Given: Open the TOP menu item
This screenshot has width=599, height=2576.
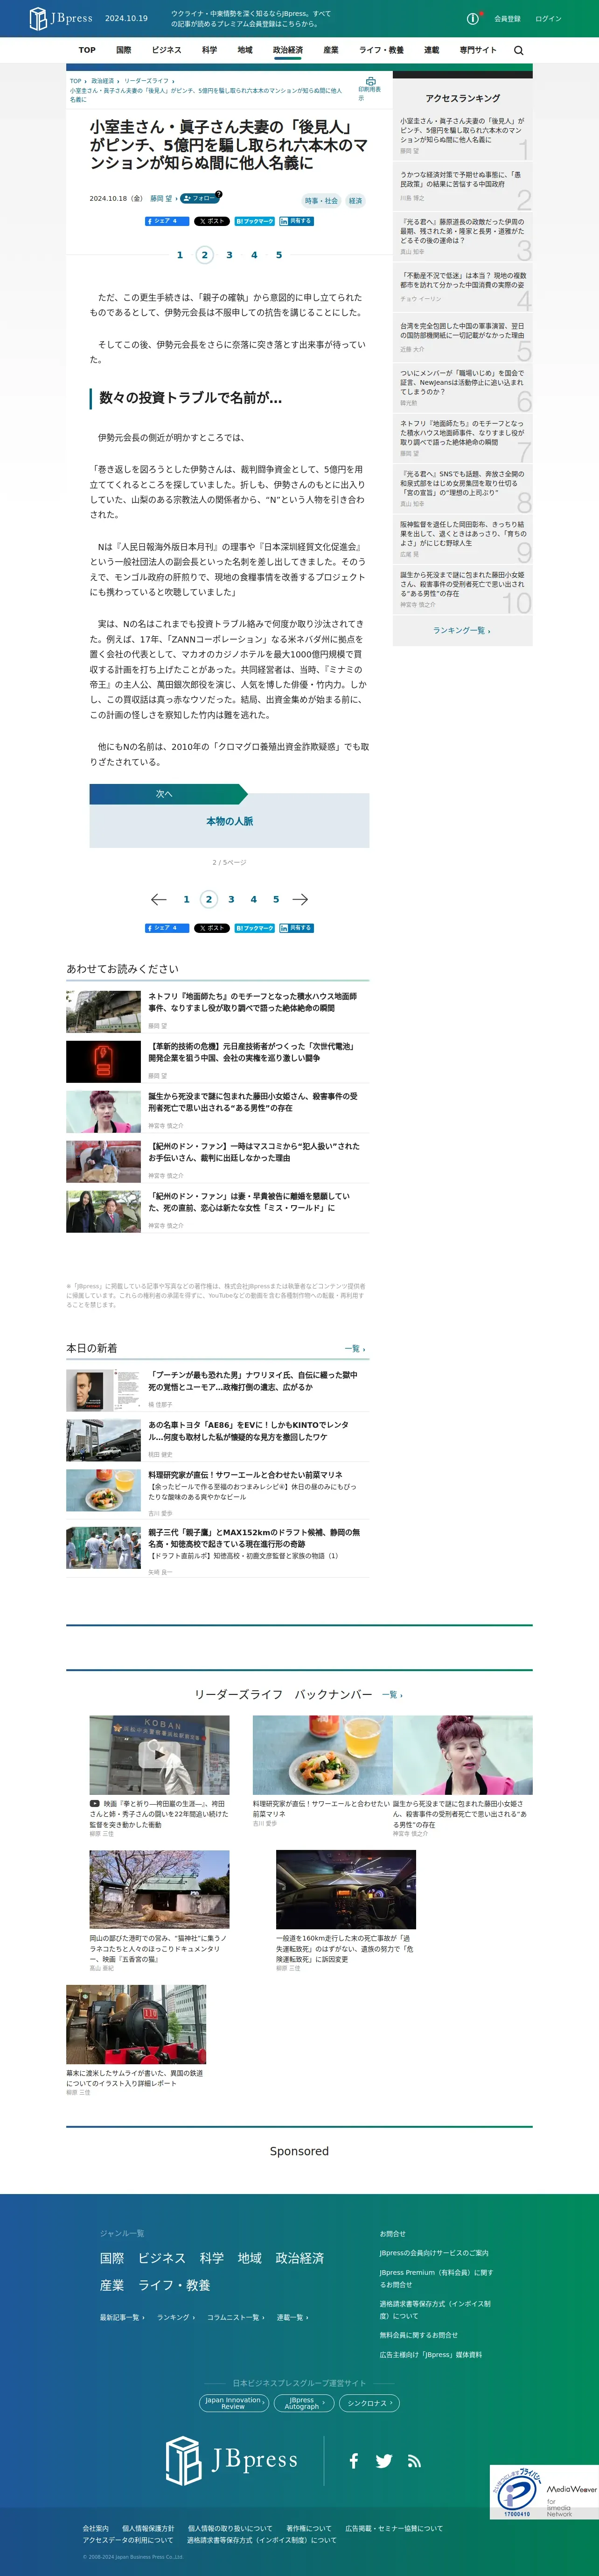Looking at the screenshot, I should [88, 50].
